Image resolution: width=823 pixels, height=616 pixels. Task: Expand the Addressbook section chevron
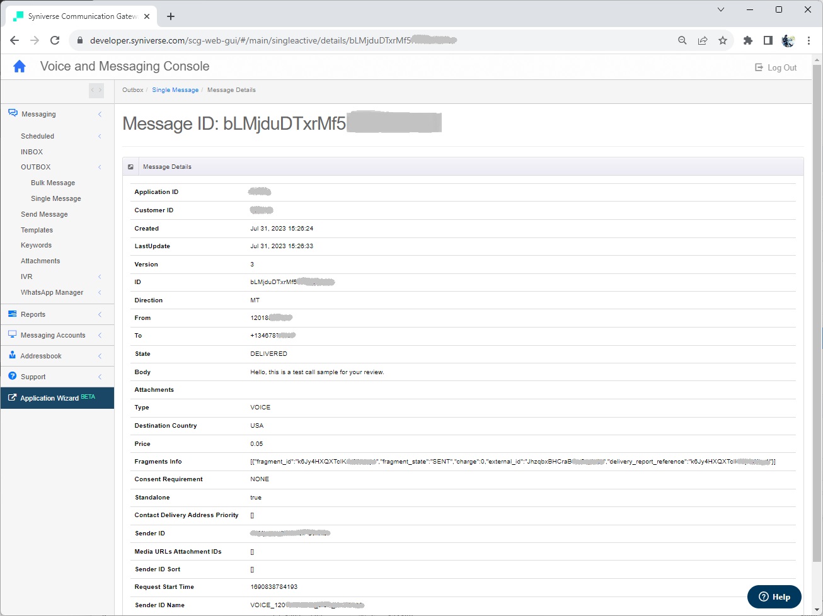(100, 356)
